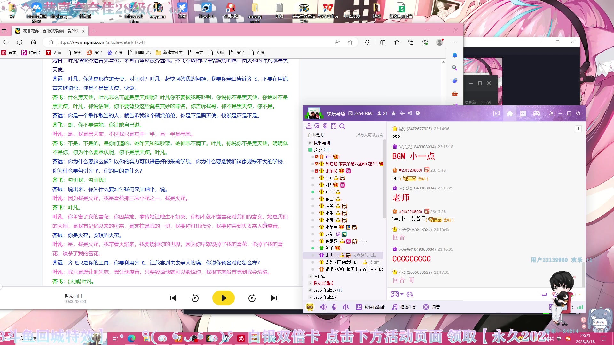Image resolution: width=614 pixels, height=345 pixels.
Task: Click the browser page vertical scrollbar
Action: 443,172
